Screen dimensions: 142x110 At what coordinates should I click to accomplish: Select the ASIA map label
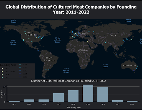tap(113, 36)
